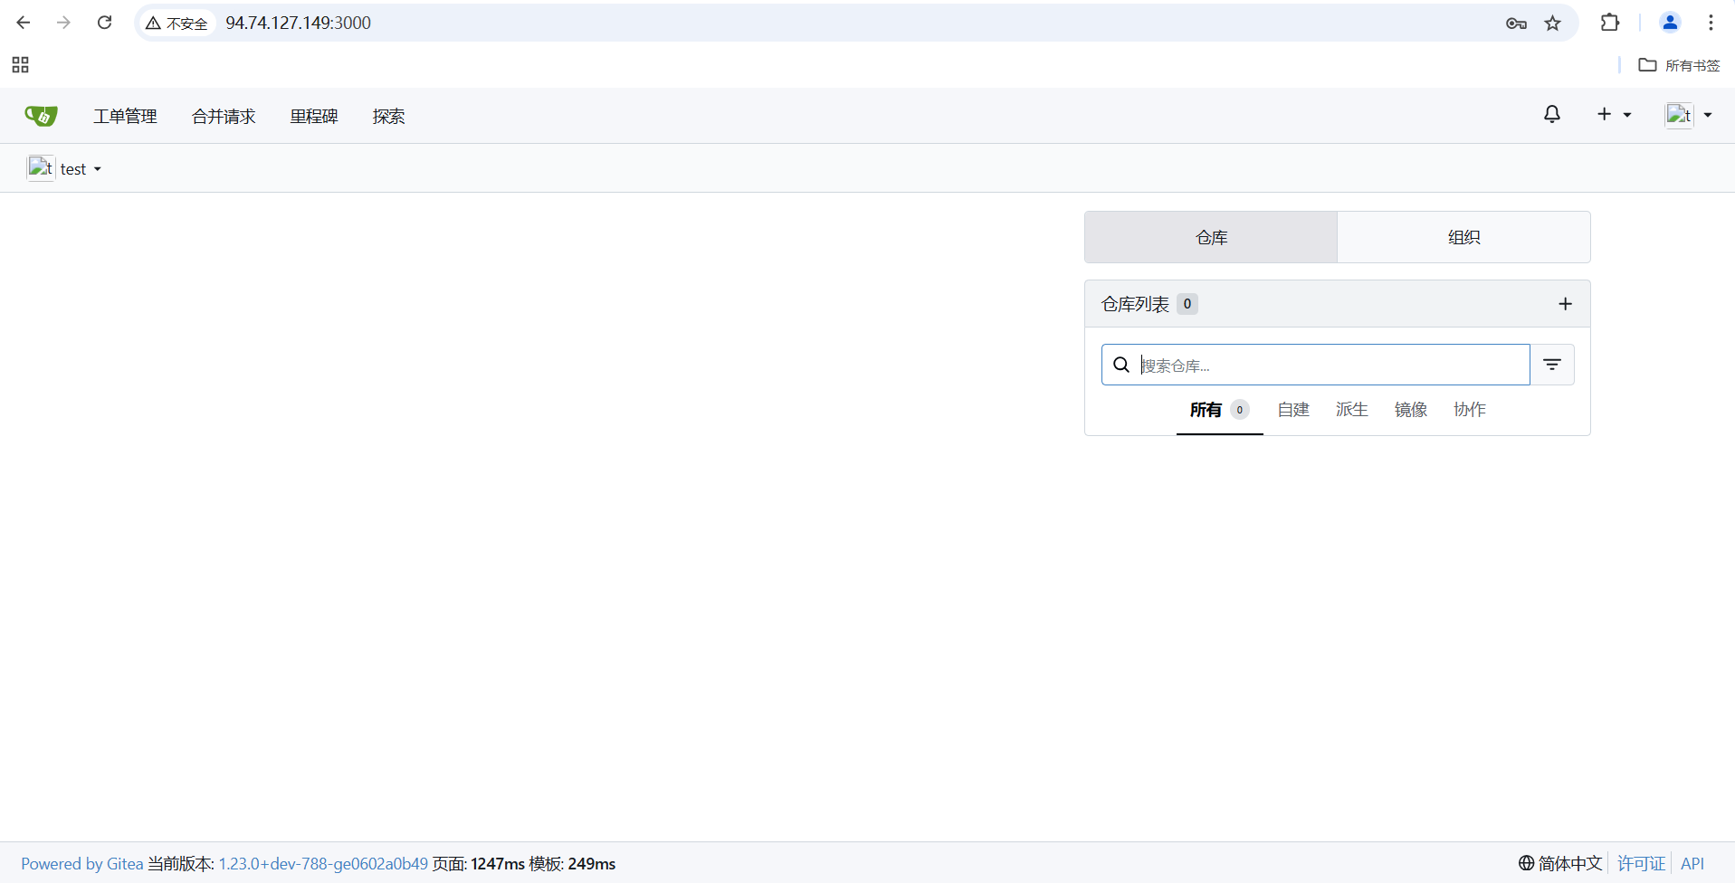Image resolution: width=1735 pixels, height=883 pixels.
Task: Open the 许可证 footer link
Action: pyautogui.click(x=1641, y=863)
